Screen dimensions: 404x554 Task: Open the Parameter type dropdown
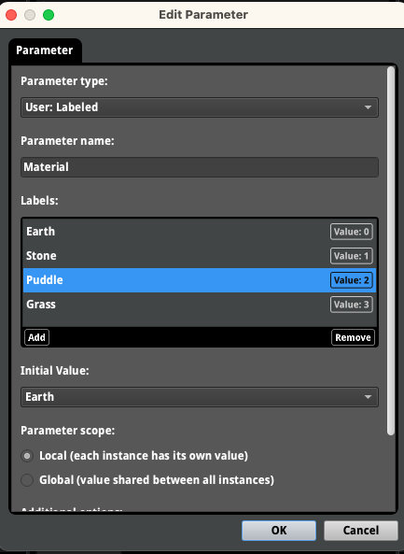200,107
